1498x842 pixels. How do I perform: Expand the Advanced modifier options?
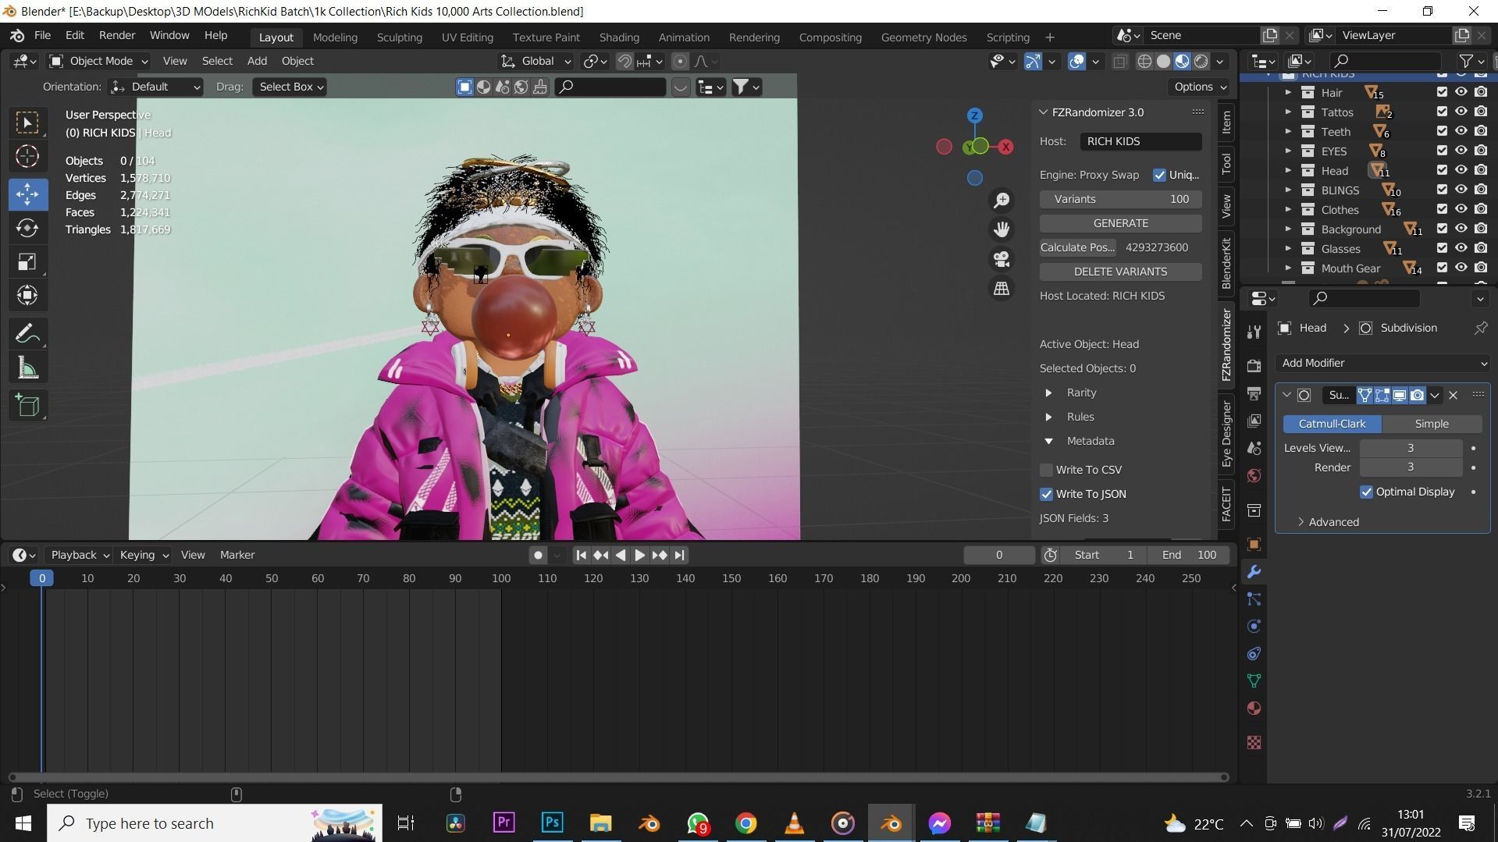tap(1327, 522)
